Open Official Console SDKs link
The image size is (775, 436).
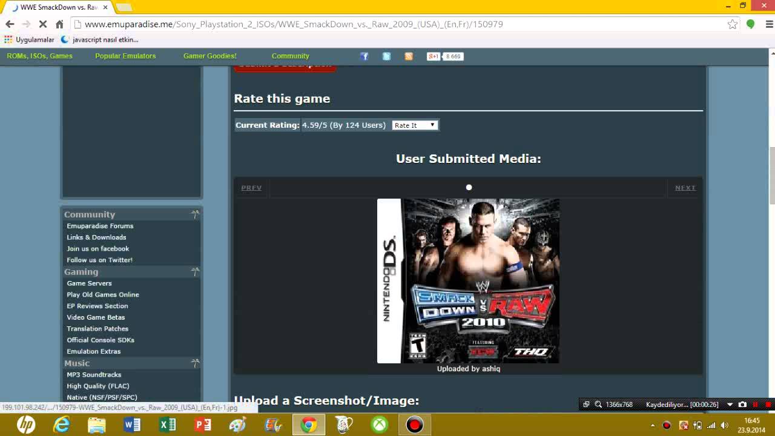pos(101,340)
